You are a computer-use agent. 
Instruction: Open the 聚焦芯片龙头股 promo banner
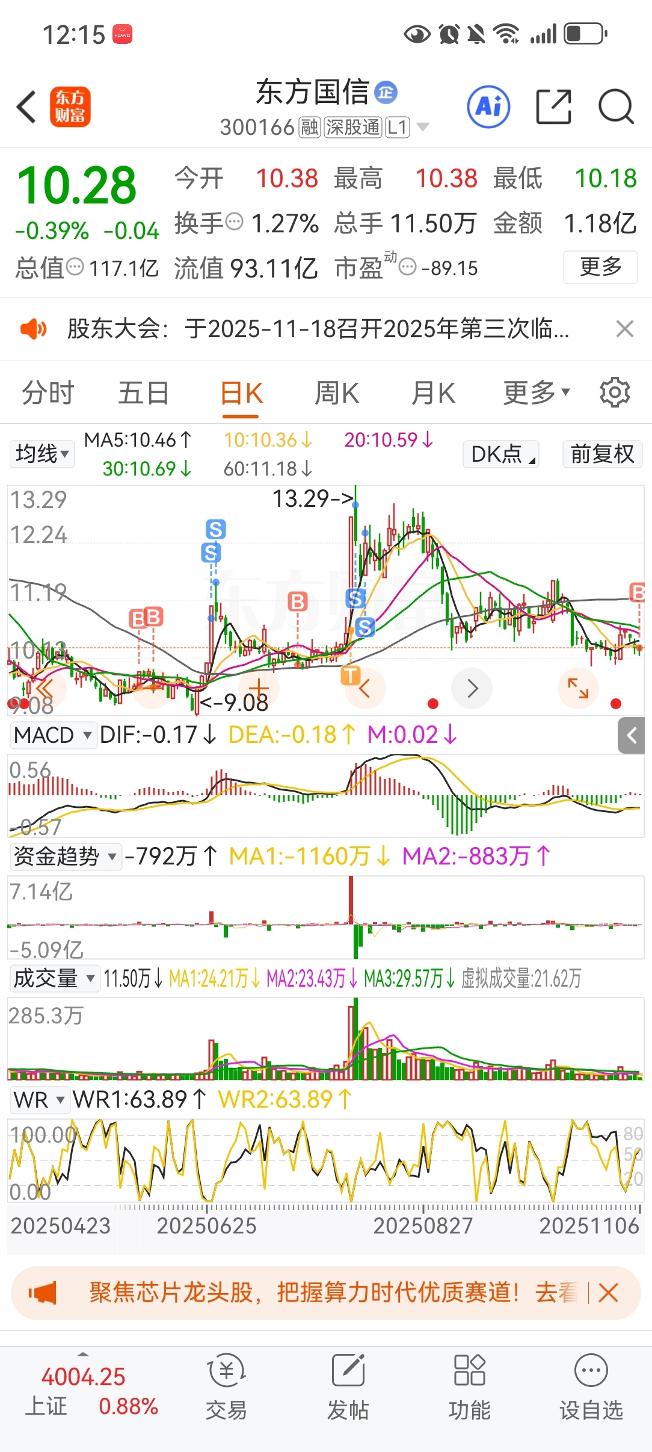[325, 1293]
